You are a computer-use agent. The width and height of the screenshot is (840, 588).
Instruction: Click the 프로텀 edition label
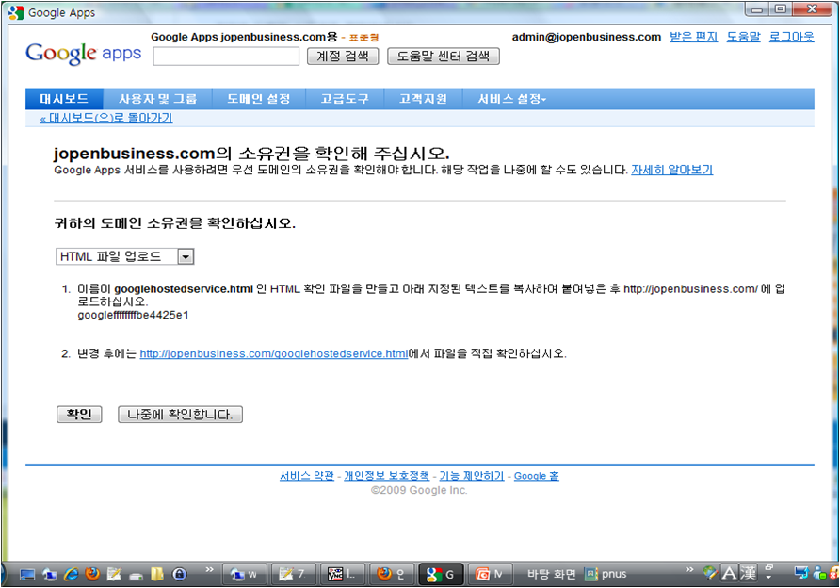363,38
